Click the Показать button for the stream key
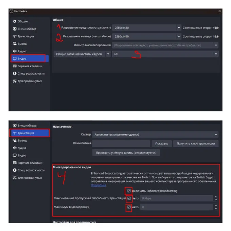The image size is (231, 231). point(161,144)
